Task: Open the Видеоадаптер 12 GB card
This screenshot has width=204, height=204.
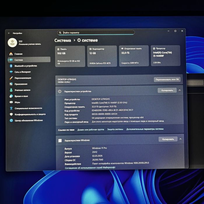Action: [102, 56]
